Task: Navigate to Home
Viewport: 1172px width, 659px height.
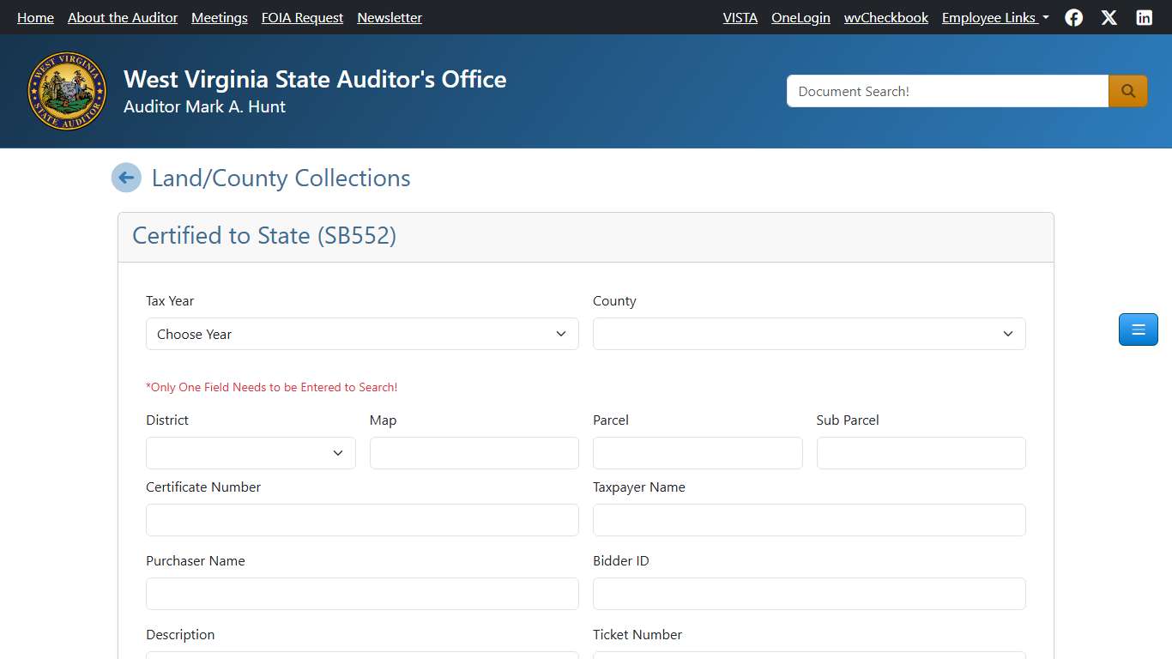Action: [x=35, y=17]
